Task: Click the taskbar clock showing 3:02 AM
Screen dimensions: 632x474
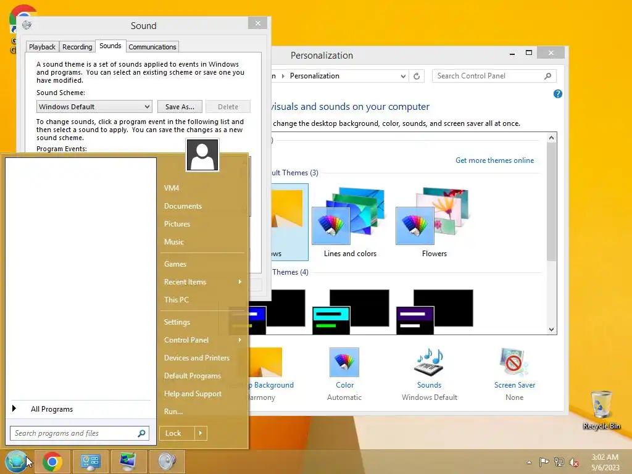Action: tap(605, 462)
